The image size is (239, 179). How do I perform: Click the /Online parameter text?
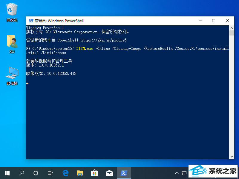tap(102, 49)
